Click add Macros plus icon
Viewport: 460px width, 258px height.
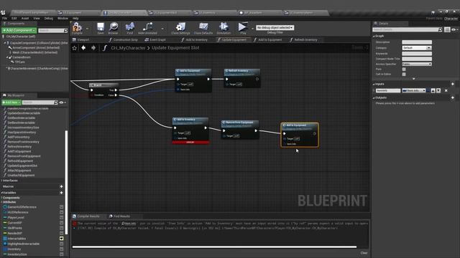pyautogui.click(x=61, y=186)
